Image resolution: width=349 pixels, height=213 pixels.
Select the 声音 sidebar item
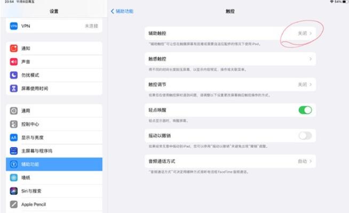pos(54,61)
